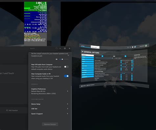Click Global Rendering Quality left arrow
This screenshot has width=156, height=130.
pyautogui.click(x=121, y=70)
